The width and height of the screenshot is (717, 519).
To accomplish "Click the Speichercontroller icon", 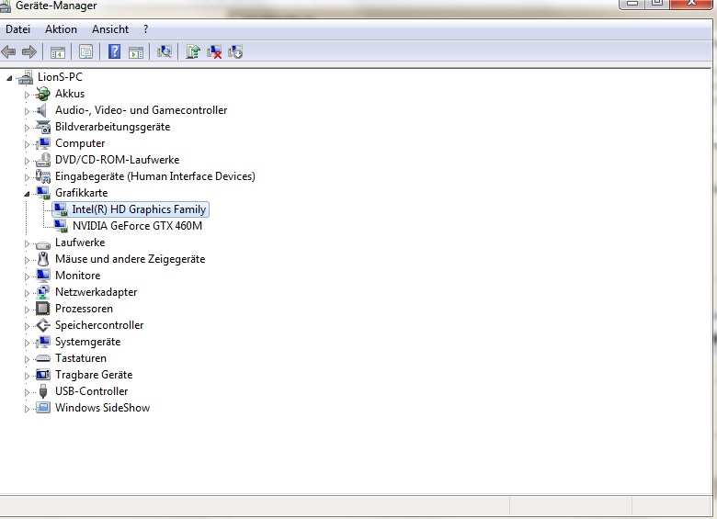I will pyautogui.click(x=43, y=325).
